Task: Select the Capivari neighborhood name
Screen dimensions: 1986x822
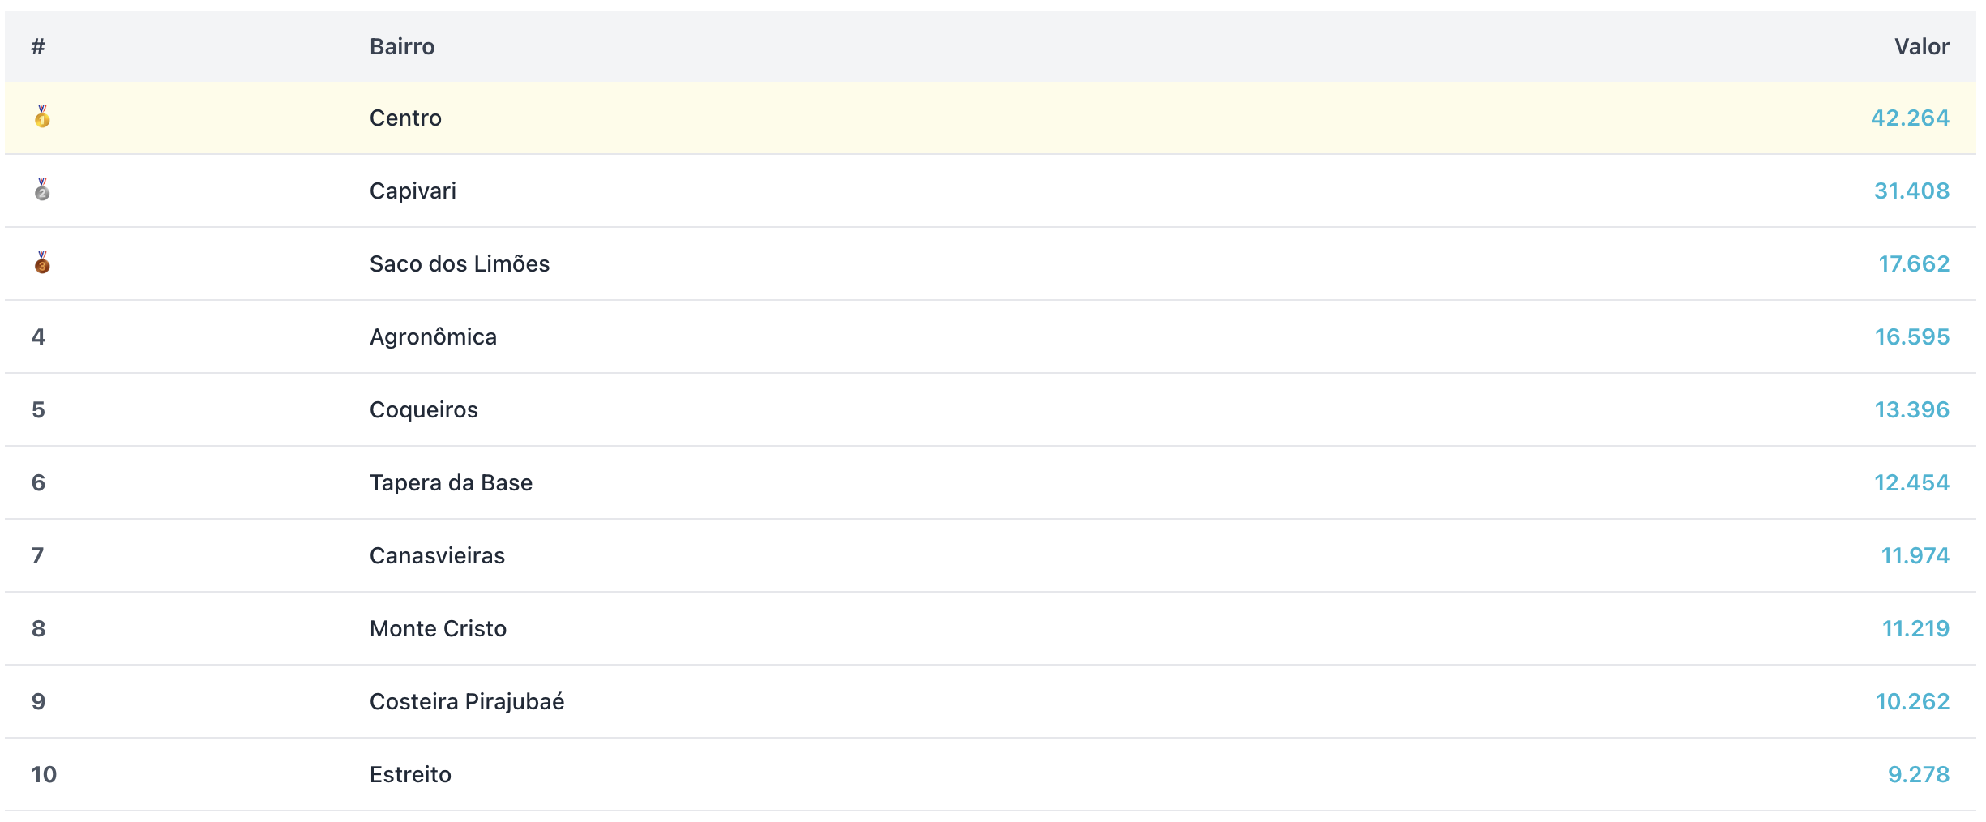Action: (x=413, y=191)
